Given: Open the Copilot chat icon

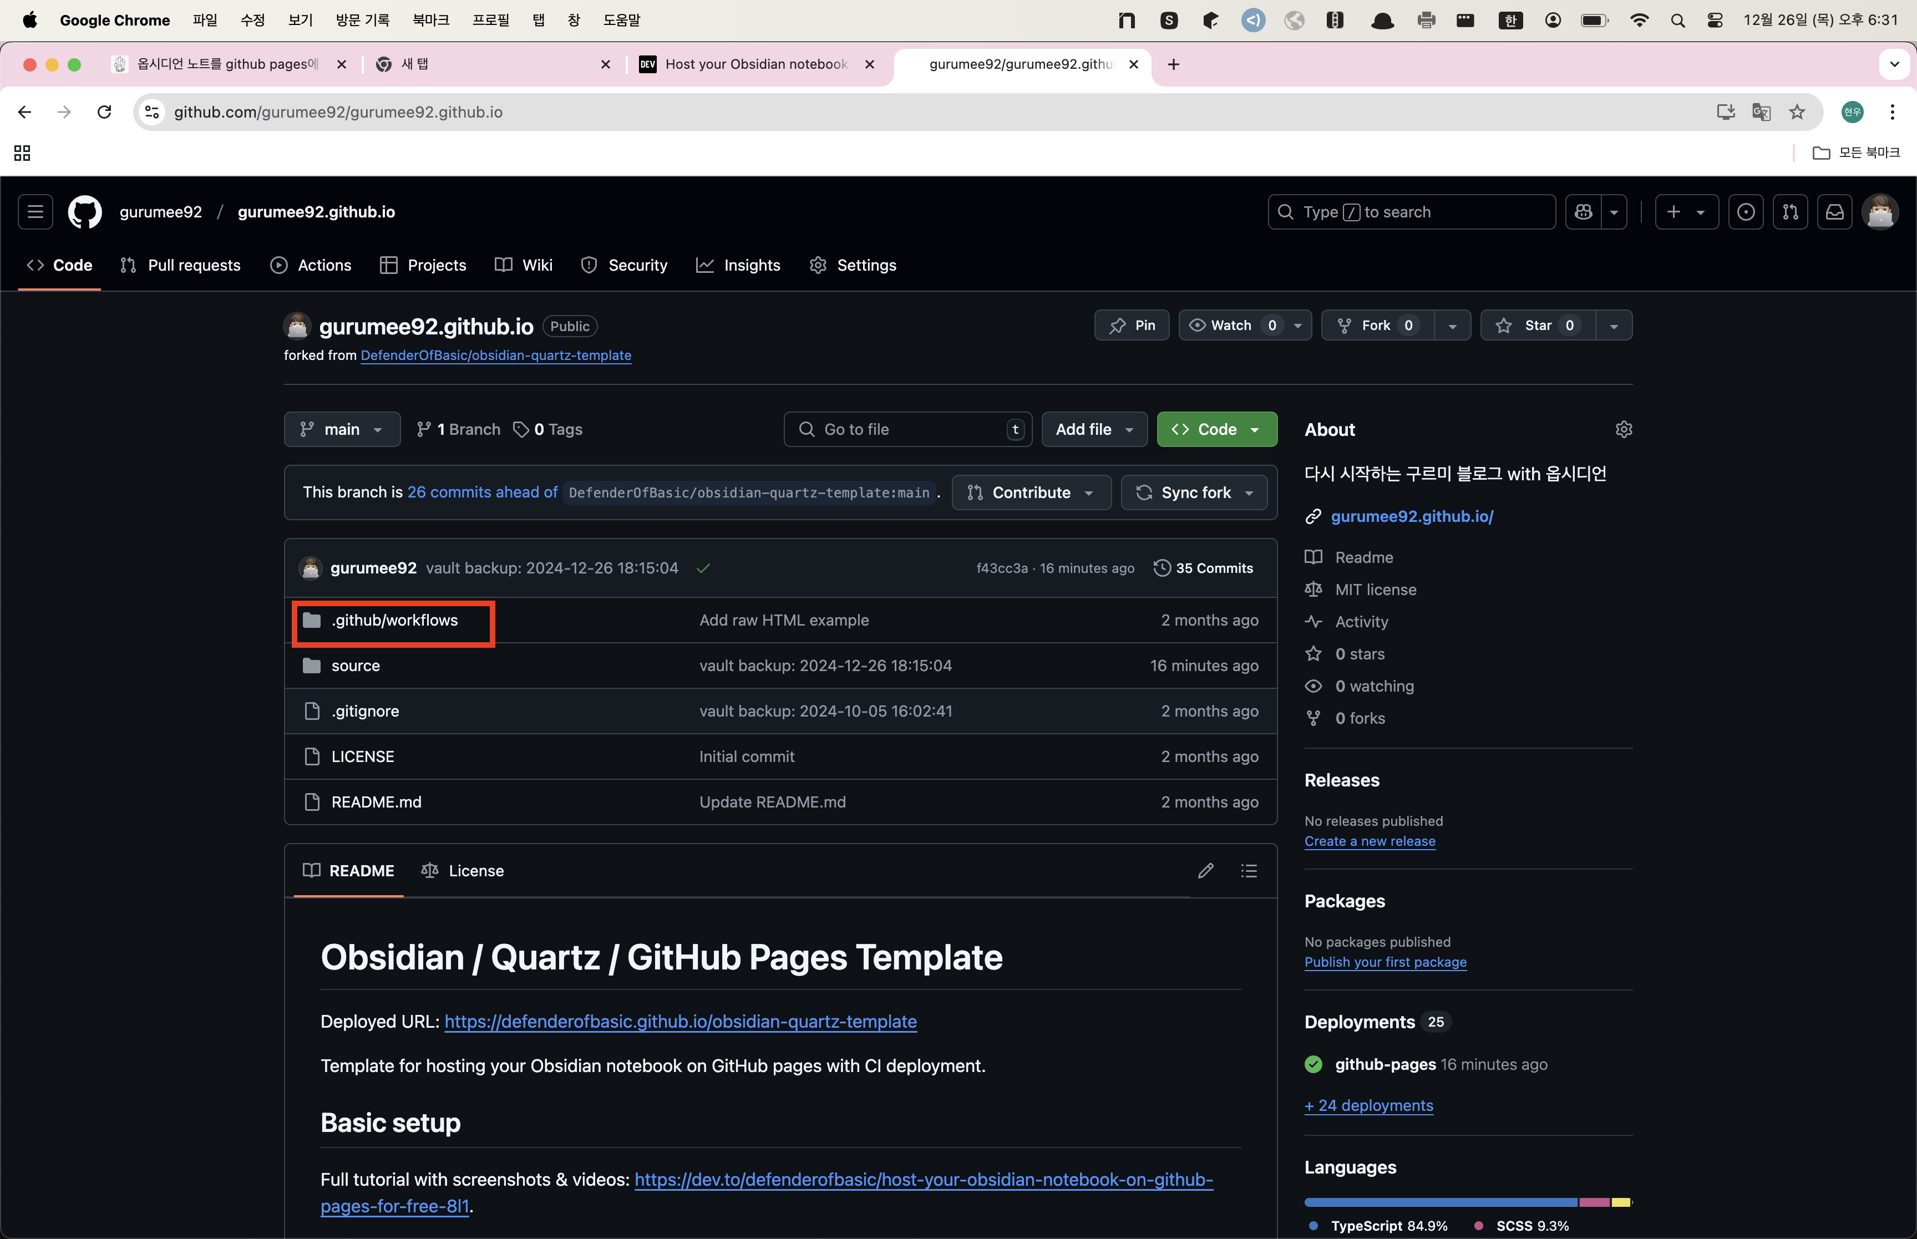Looking at the screenshot, I should pyautogui.click(x=1583, y=212).
